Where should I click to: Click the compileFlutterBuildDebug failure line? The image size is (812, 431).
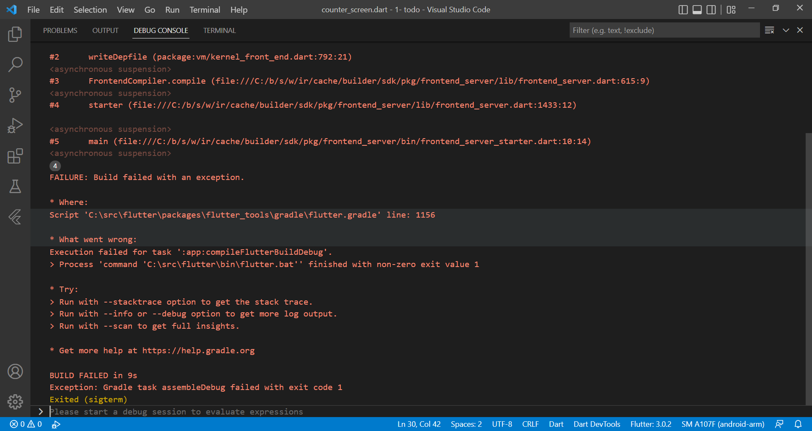[x=191, y=252]
